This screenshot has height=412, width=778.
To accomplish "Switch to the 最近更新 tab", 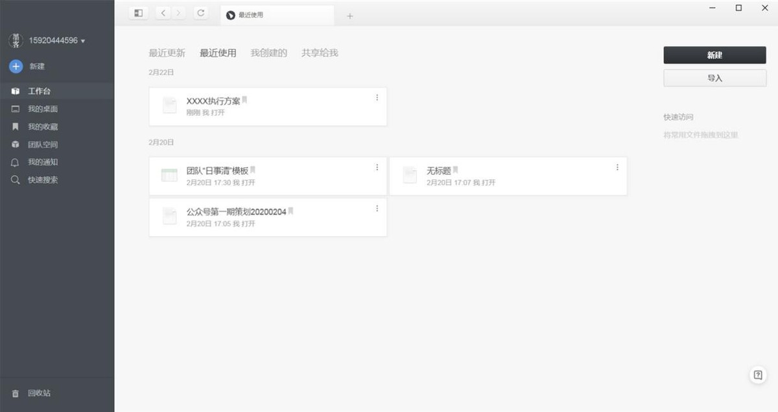I will click(x=167, y=53).
